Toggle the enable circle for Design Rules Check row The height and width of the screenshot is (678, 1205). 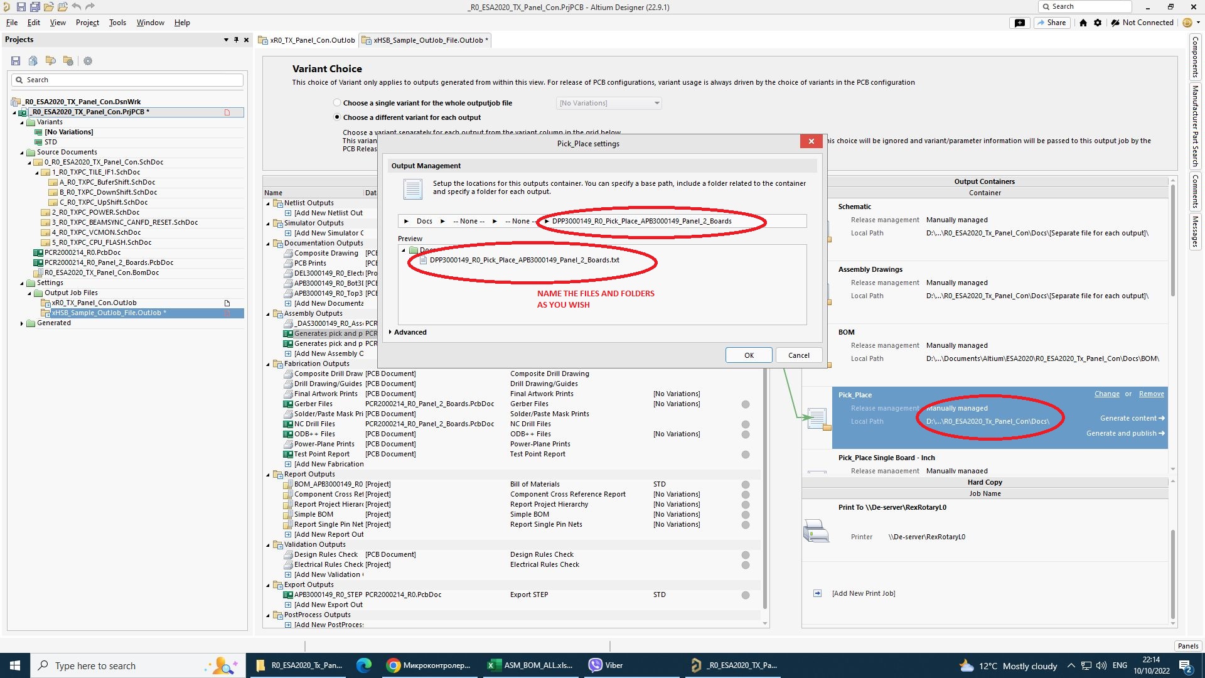tap(746, 555)
